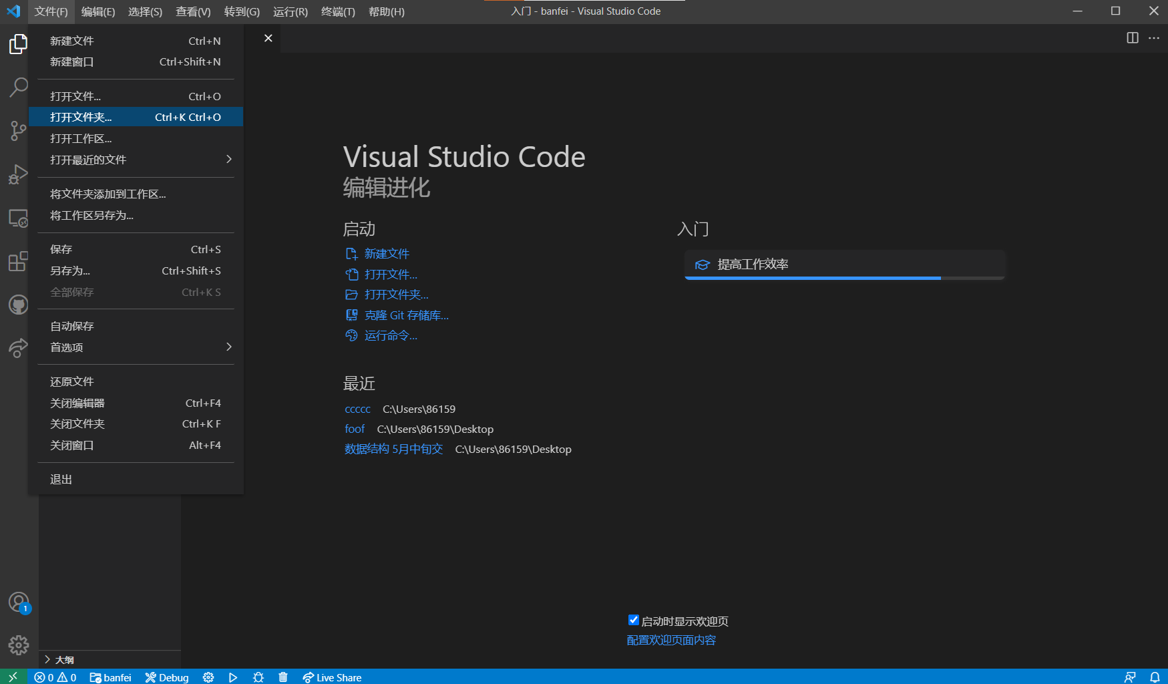
Task: Open Accounts menu in activity bar
Action: tap(19, 603)
